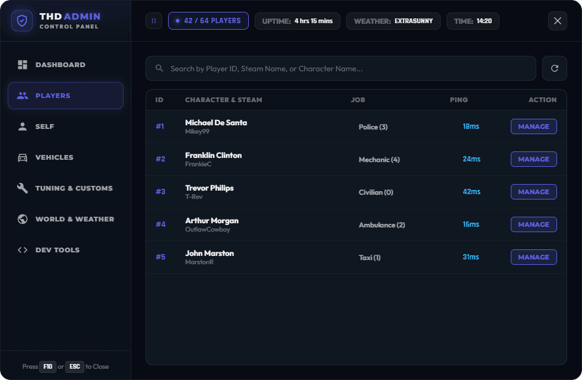Screen dimensions: 582x380
Task: Manage player John Marston
Action: [x=534, y=257]
